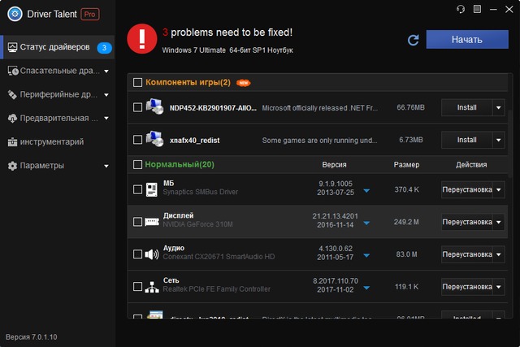
Task: Tick the xnafx40_redist checkbox
Action: click(137, 140)
